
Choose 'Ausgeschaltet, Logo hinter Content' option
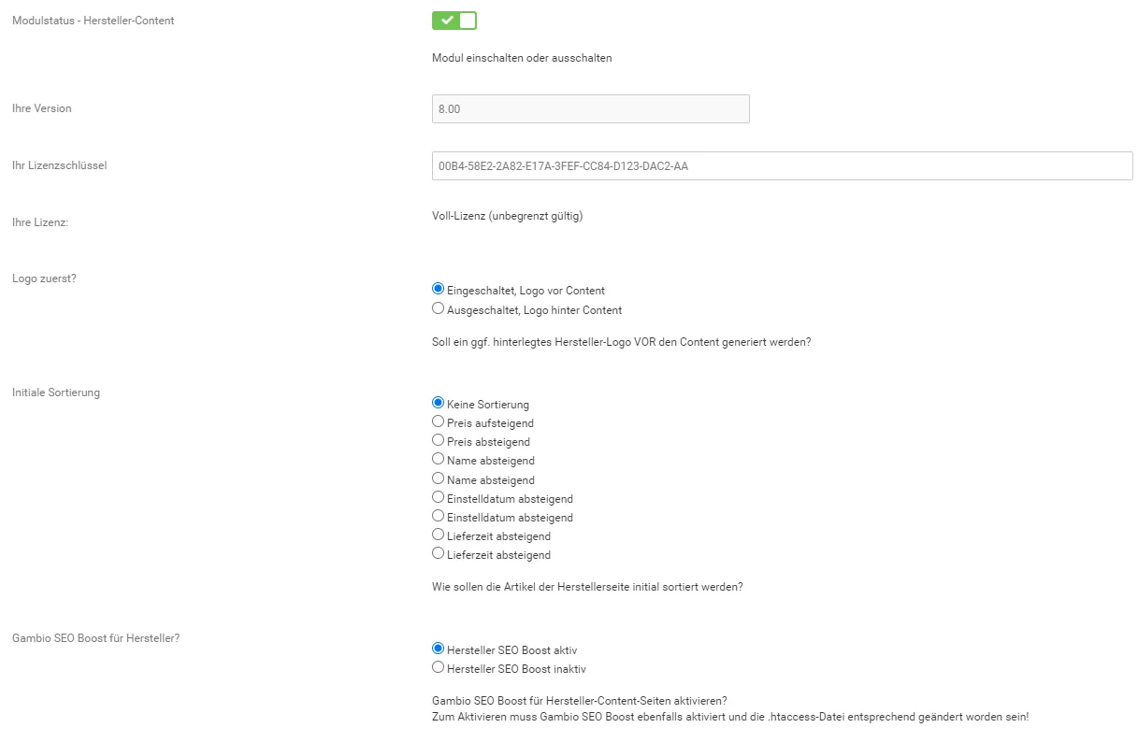click(438, 308)
